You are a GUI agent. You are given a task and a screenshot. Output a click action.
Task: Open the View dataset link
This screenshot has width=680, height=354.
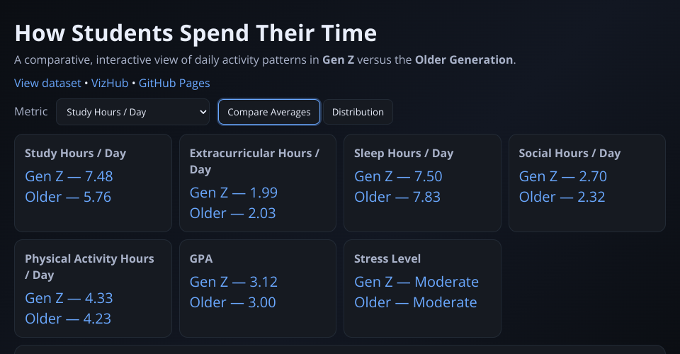[x=47, y=83]
